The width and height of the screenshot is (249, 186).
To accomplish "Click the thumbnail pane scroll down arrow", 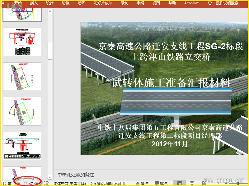I will pyautogui.click(x=50, y=177).
